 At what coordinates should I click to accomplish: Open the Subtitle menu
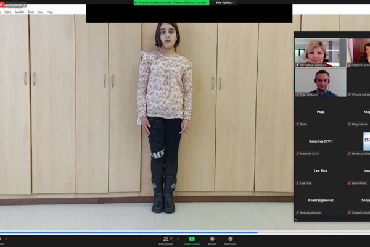click(x=20, y=12)
